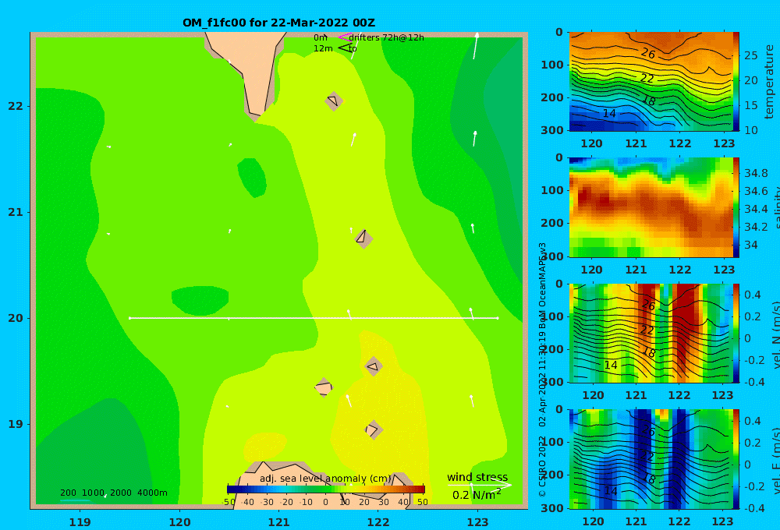Click the '200 1000 2000 4000m' depth legend
Viewport: 780px width, 530px height.
[113, 493]
